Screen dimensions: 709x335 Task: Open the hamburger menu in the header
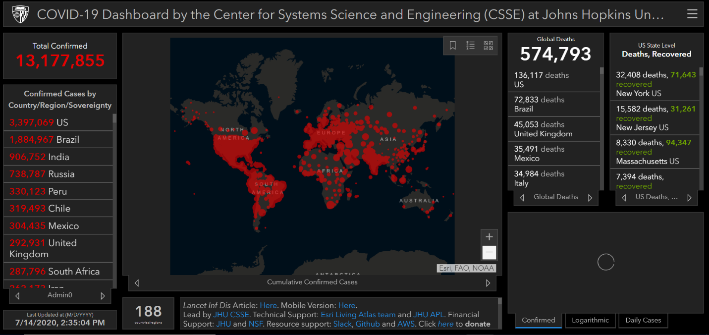click(x=692, y=14)
